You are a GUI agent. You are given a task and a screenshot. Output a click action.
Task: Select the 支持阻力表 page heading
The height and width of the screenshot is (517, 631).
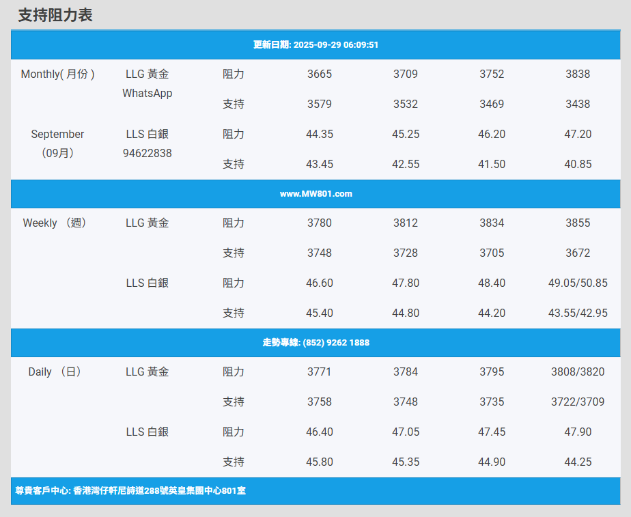[x=55, y=15]
